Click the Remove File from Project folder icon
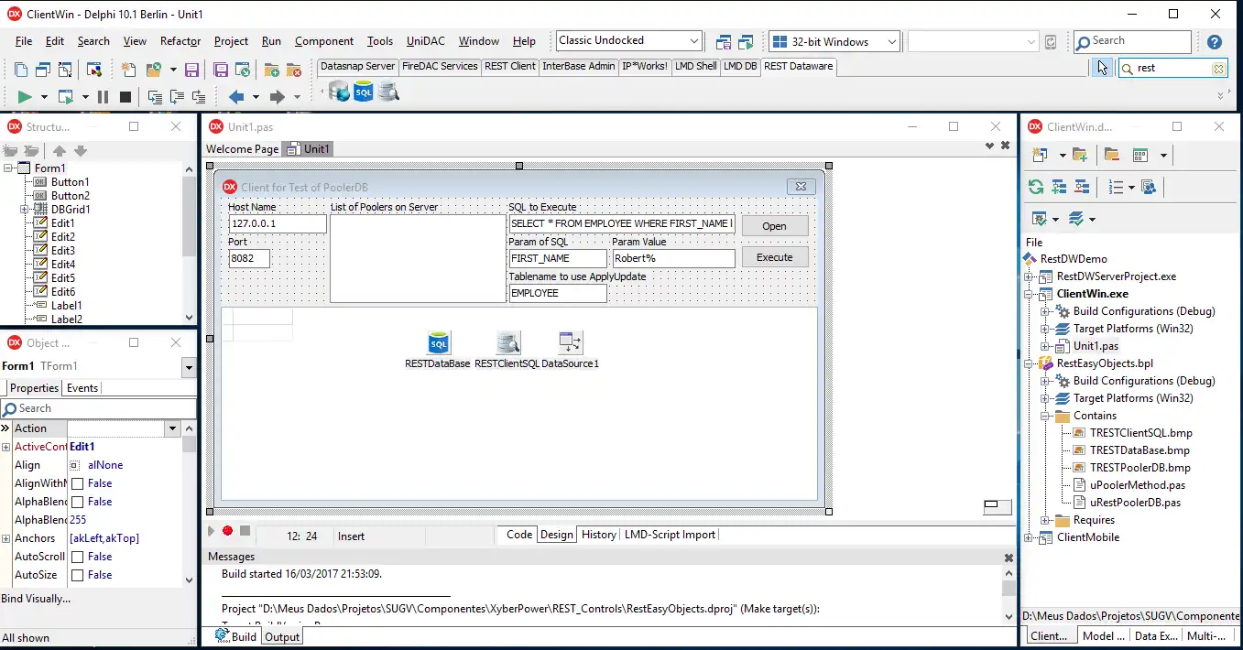 tap(294, 70)
